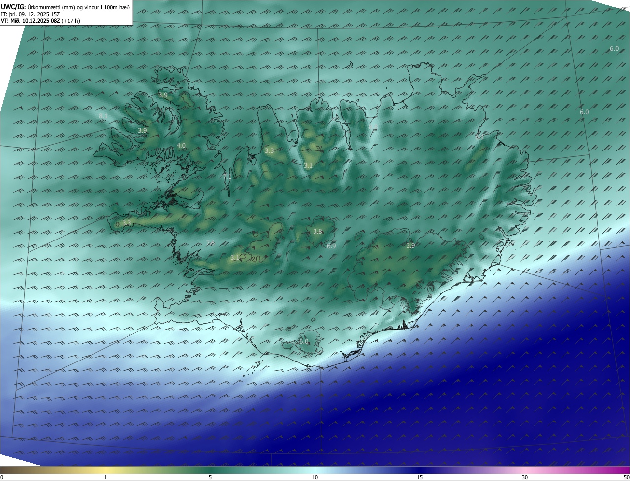Click the '1' tick on the color scale

105,477
